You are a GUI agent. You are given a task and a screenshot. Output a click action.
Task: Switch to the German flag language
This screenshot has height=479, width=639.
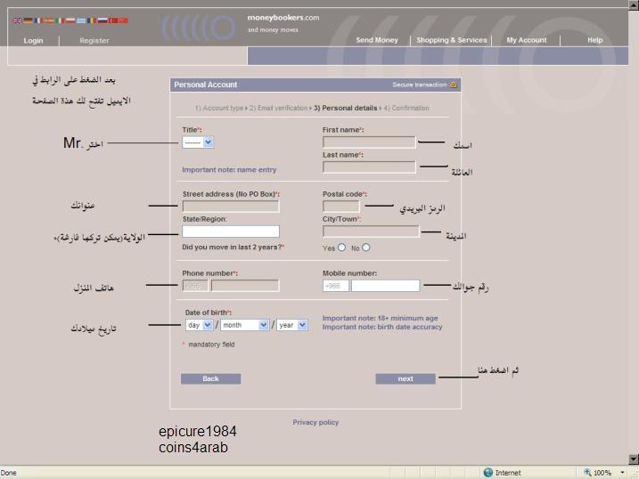[28, 20]
